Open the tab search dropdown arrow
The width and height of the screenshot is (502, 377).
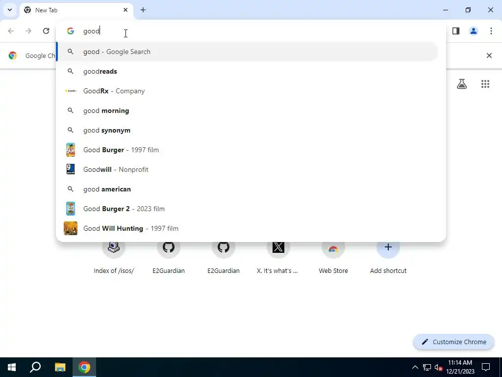click(10, 10)
